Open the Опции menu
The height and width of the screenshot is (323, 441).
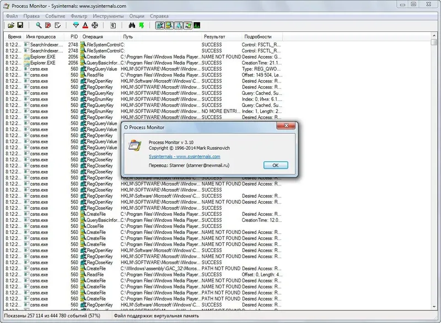coord(137,16)
